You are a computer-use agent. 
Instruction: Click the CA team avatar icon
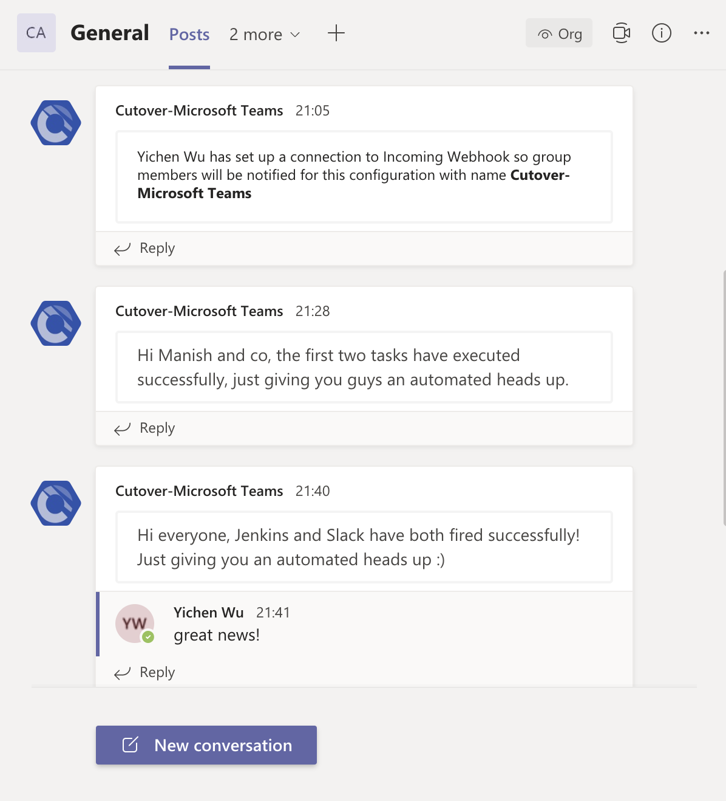(x=36, y=33)
